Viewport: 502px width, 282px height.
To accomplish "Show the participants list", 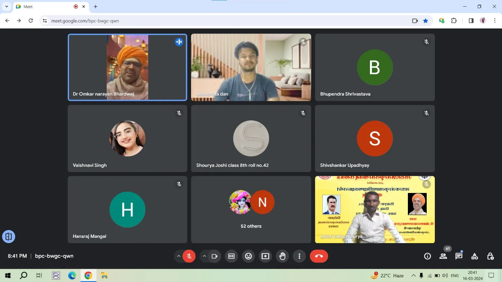I will point(443,256).
